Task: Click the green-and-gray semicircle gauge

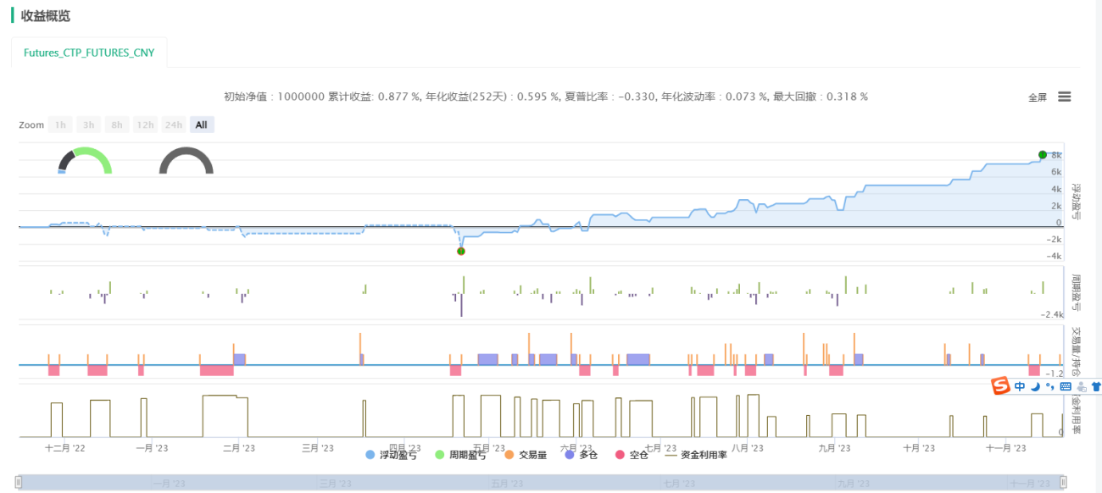Action: pos(85,160)
